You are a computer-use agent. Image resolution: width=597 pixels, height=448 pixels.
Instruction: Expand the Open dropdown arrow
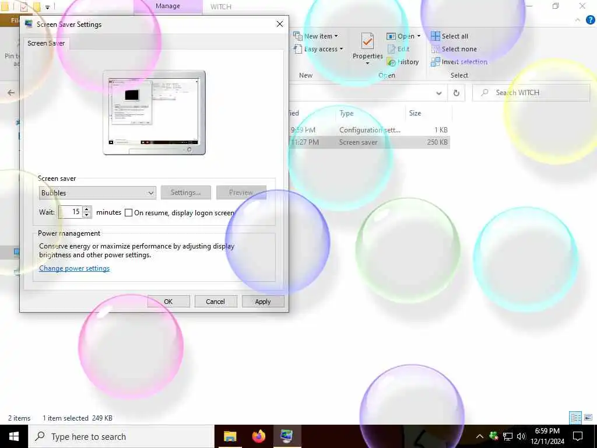coord(419,36)
